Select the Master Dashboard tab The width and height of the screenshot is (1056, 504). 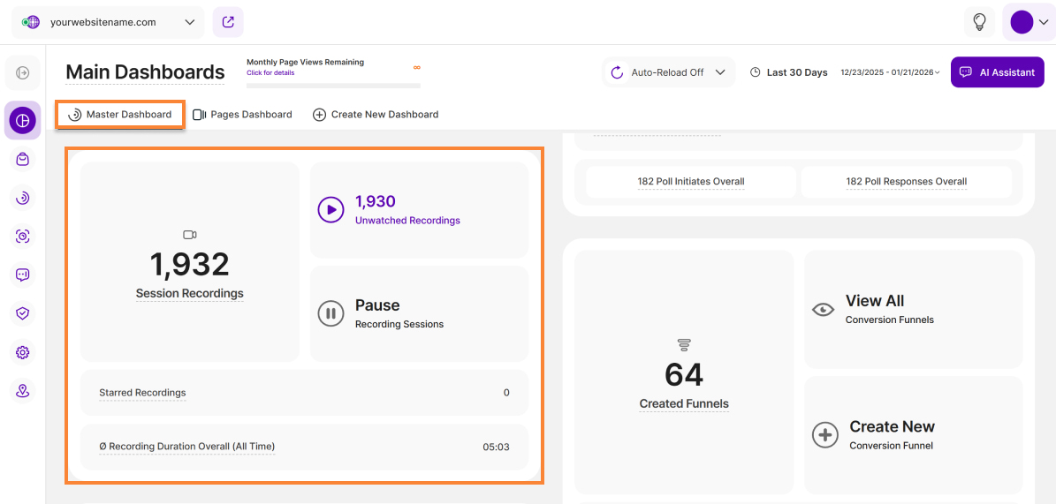(120, 115)
